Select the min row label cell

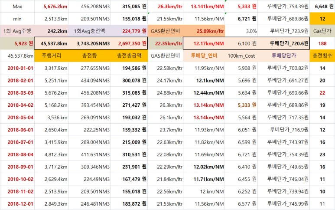[17, 19]
